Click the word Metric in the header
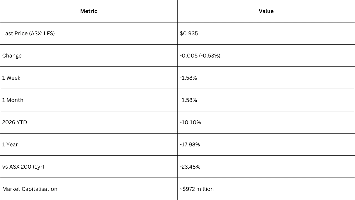Image resolution: width=355 pixels, height=200 pixels. point(89,11)
